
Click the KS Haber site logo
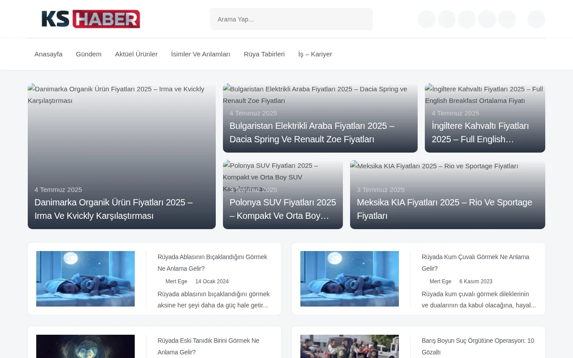[x=90, y=19]
